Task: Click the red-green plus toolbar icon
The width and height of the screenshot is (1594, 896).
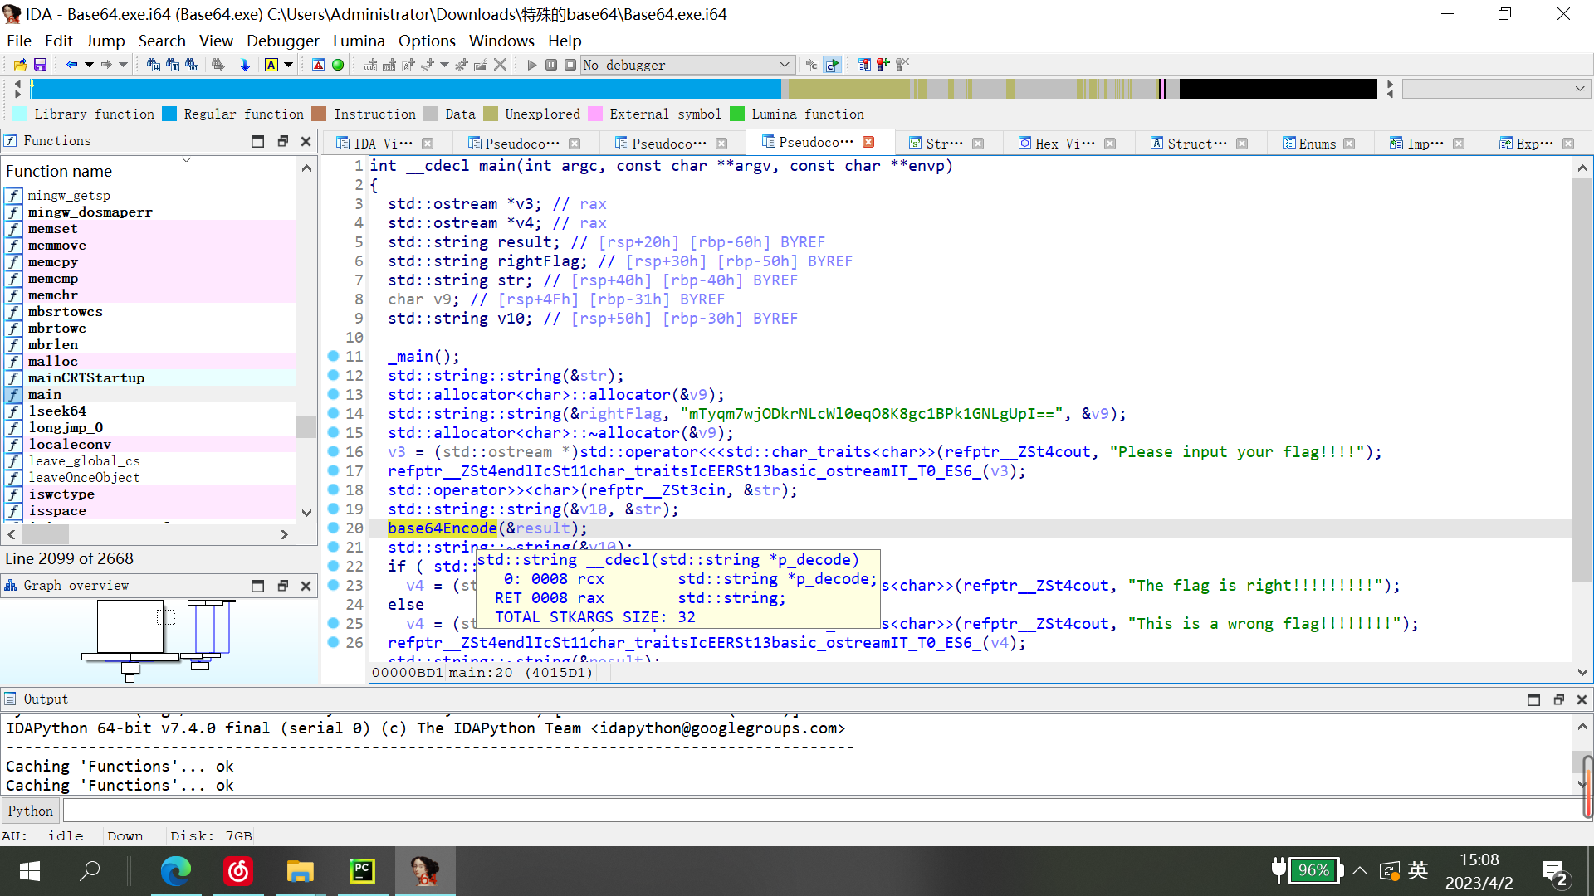Action: 883,65
